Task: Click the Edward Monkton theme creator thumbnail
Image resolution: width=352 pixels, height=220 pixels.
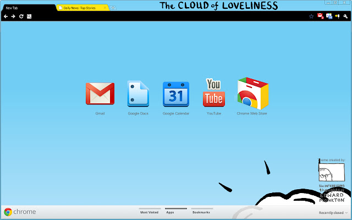Action: [x=332, y=172]
